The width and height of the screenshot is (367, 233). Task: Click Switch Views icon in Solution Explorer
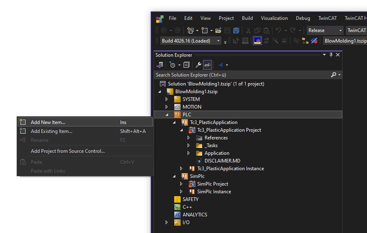point(160,65)
